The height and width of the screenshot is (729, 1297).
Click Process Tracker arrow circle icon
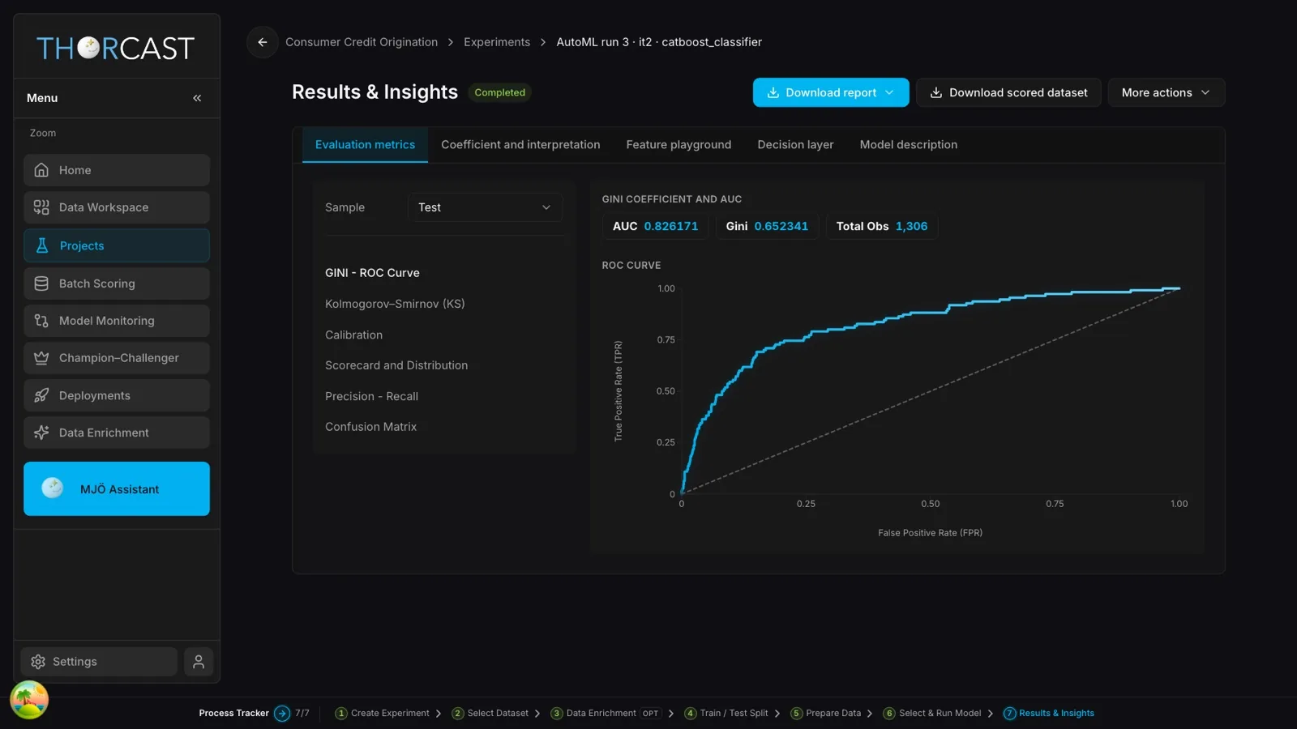pos(282,714)
